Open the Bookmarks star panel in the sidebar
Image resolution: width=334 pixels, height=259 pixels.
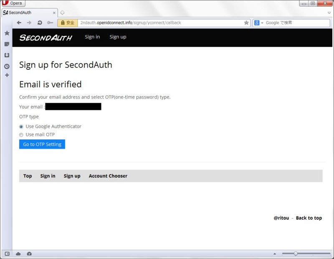(7, 33)
